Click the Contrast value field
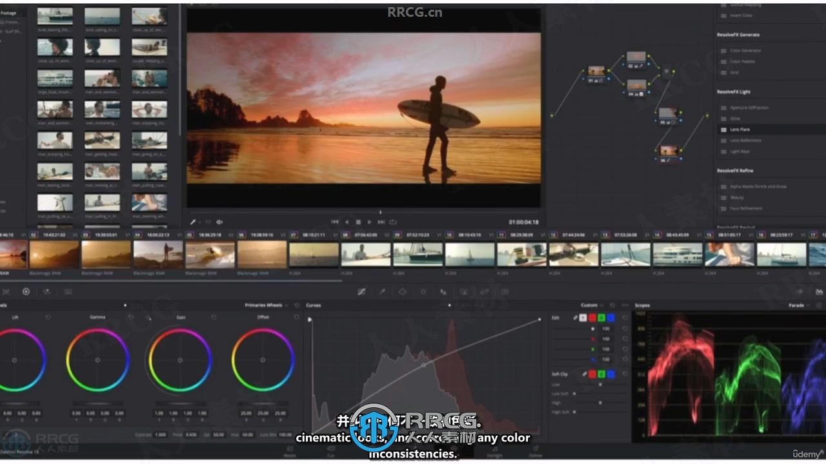Viewport: 826px width, 464px height. point(160,435)
